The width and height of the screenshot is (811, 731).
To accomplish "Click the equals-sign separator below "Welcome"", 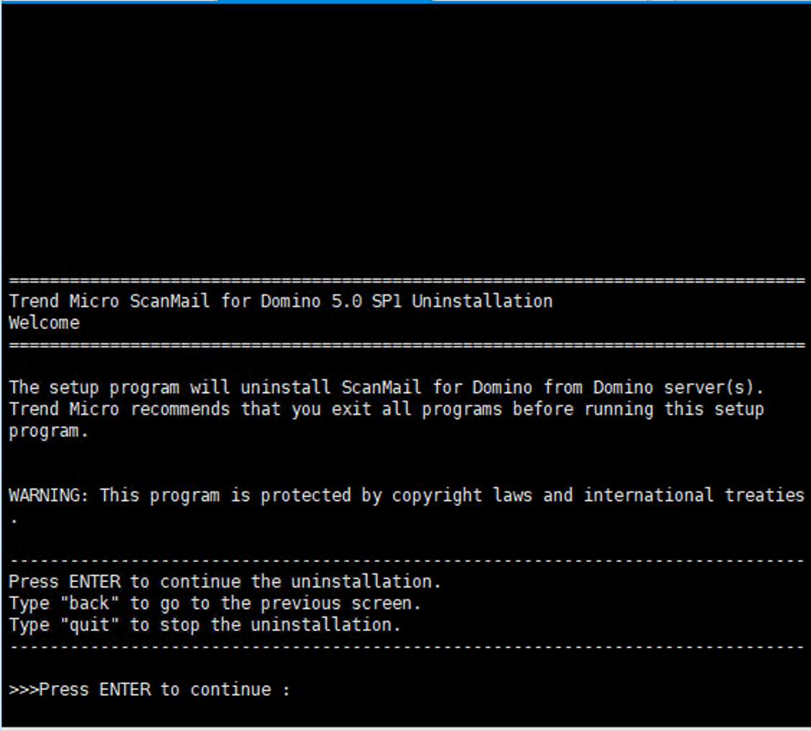I will [406, 345].
